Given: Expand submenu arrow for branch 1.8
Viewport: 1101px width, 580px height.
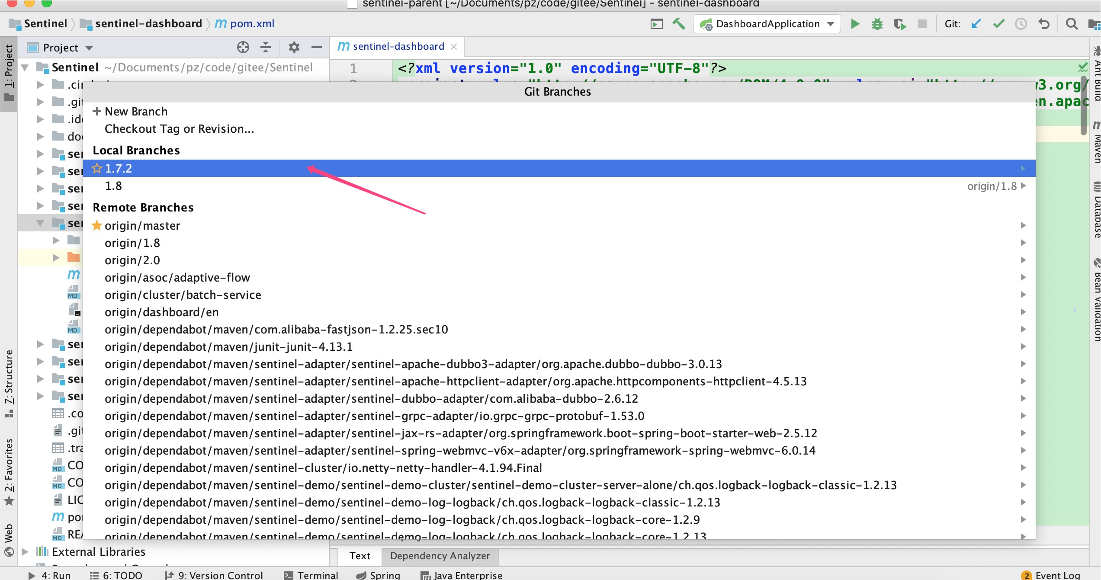Looking at the screenshot, I should pyautogui.click(x=1023, y=186).
